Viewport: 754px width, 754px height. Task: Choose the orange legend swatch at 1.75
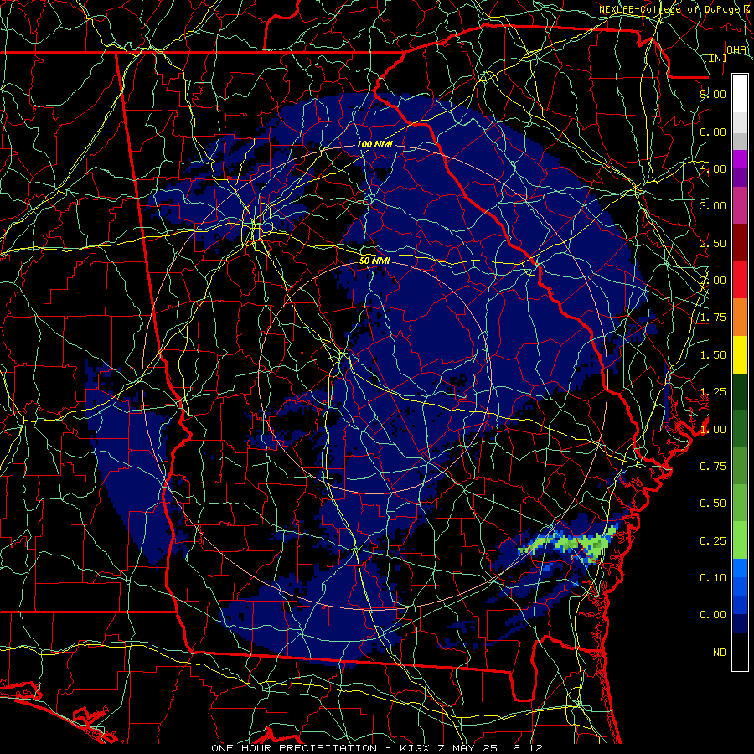click(x=740, y=318)
